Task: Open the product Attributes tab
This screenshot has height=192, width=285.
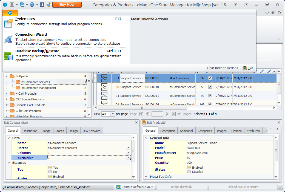Action: pyautogui.click(x=253, y=131)
